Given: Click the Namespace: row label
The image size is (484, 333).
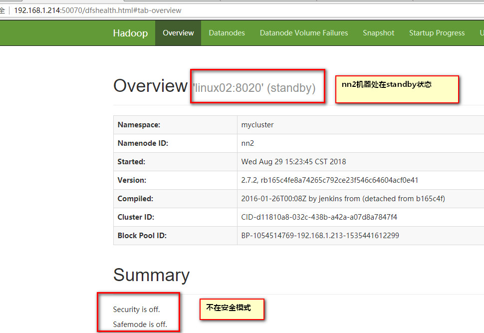Looking at the screenshot, I should coord(139,125).
